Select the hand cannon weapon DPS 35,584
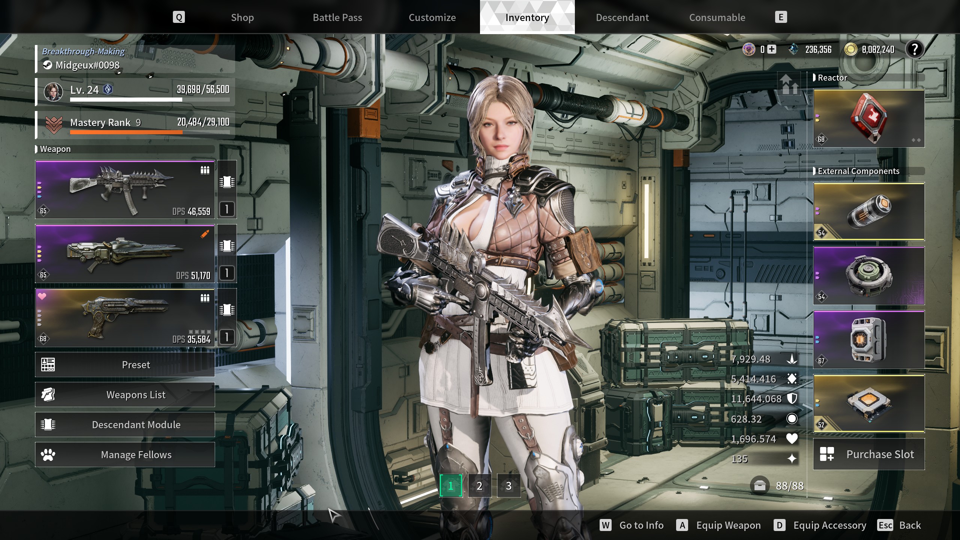The height and width of the screenshot is (540, 960). pyautogui.click(x=125, y=318)
